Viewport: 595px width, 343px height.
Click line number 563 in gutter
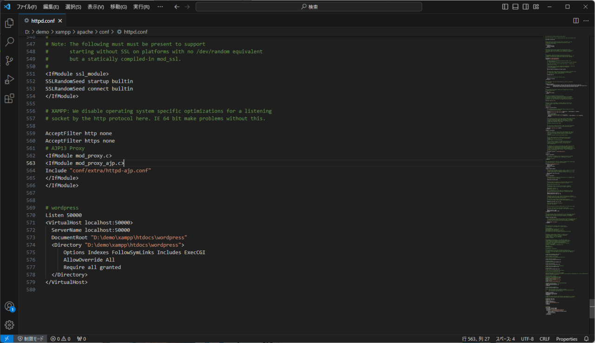(x=31, y=163)
